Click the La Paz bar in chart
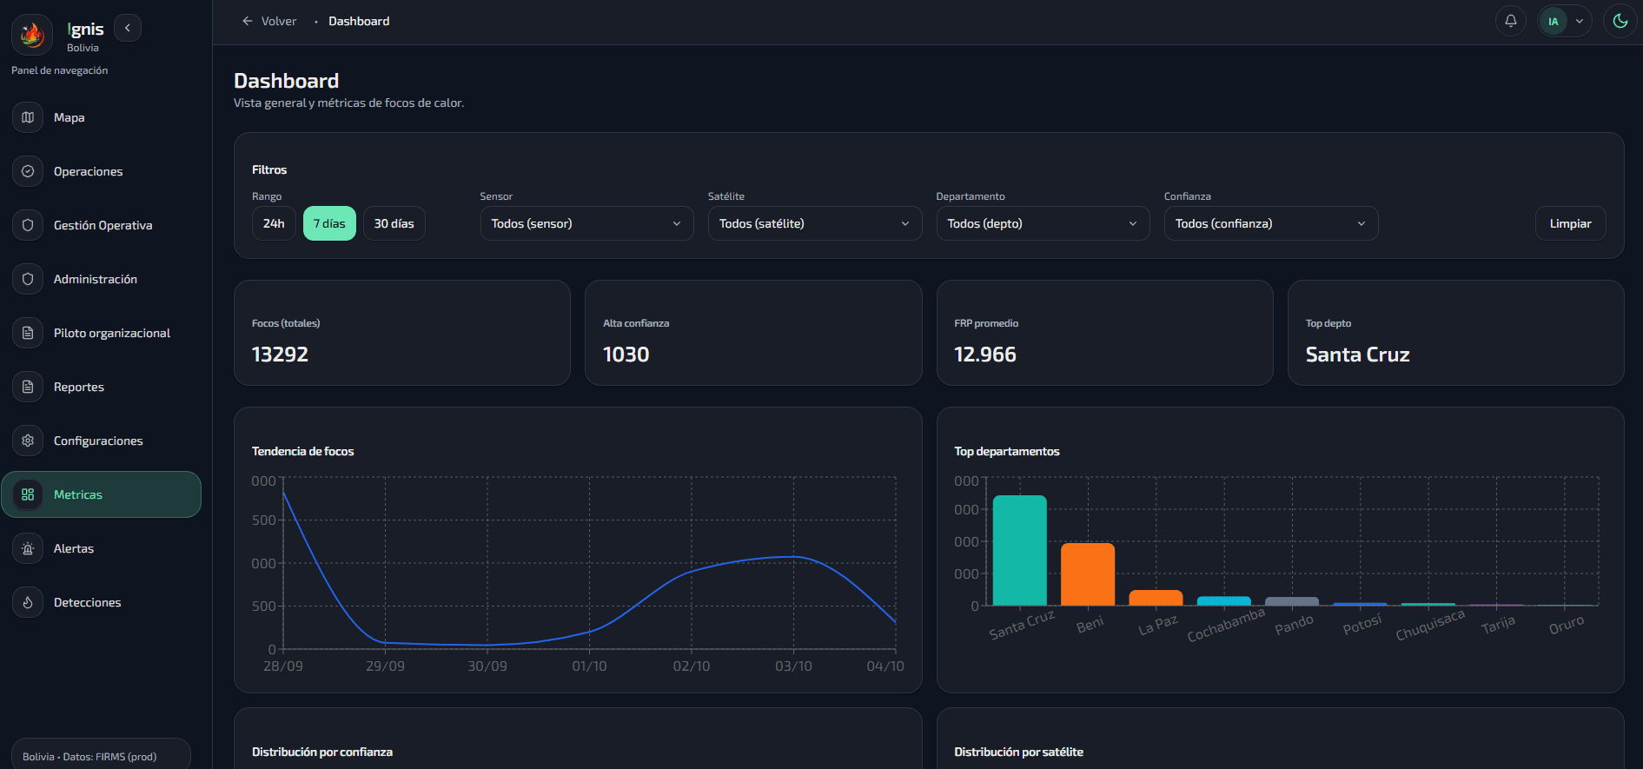1643x769 pixels. coord(1156,598)
